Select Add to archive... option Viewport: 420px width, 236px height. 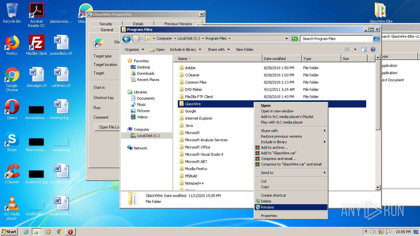point(291,147)
